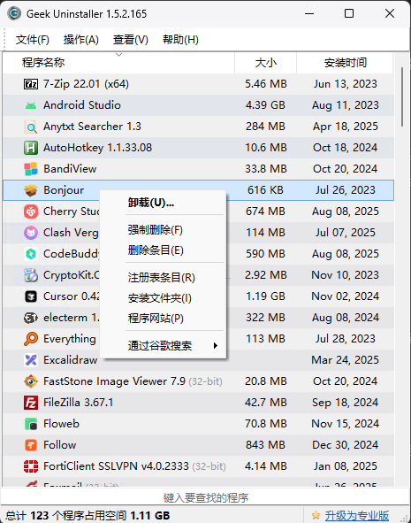Screen dimensions: 411x523
Task: Click the 7-Zip program icon
Action: coord(31,84)
